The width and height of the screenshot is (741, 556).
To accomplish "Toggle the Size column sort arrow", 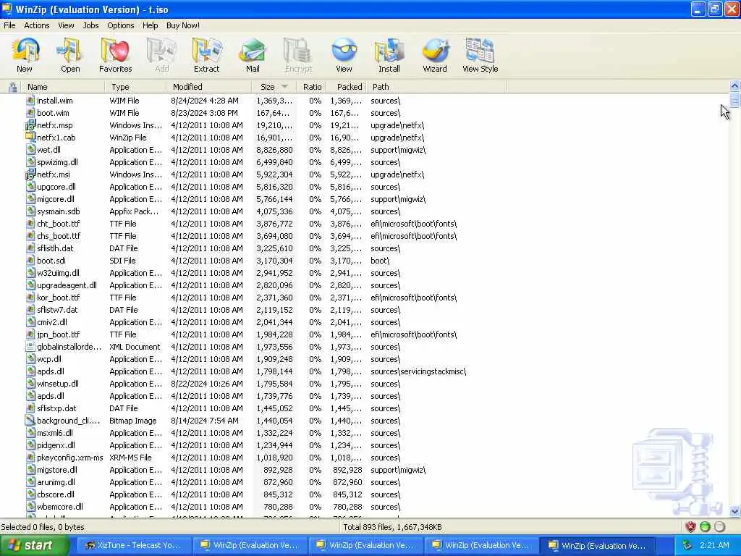I will 284,87.
